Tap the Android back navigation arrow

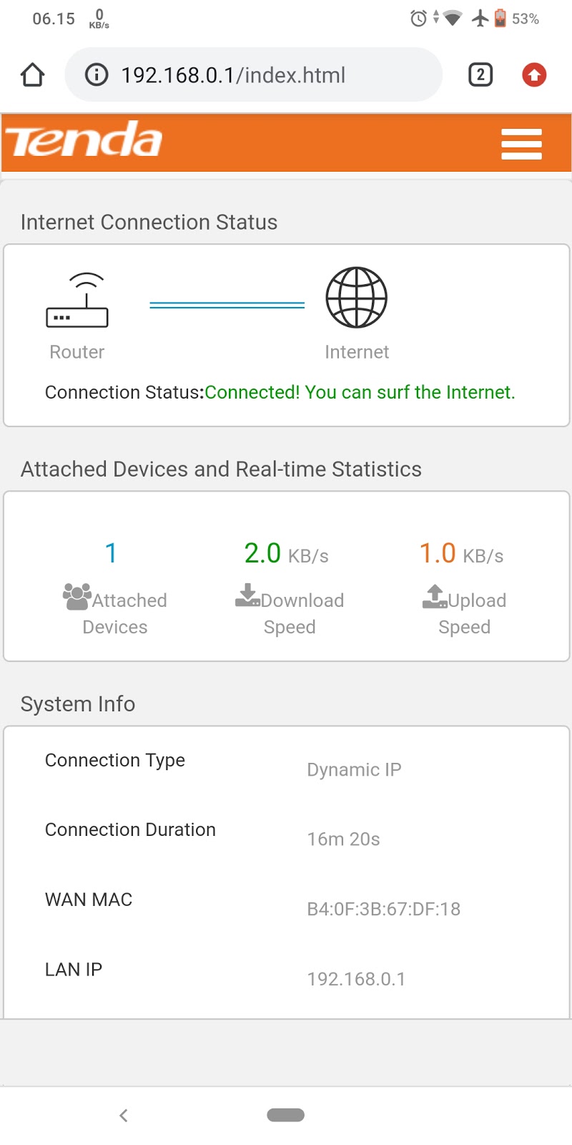[x=124, y=1115]
